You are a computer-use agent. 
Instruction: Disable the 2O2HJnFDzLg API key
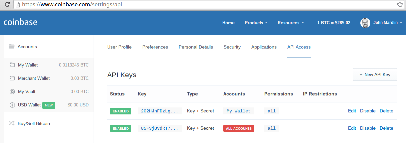pyautogui.click(x=368, y=111)
